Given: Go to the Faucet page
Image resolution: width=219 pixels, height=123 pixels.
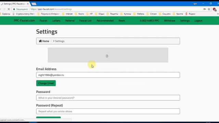Looking at the screenshot, I should pyautogui.click(x=43, y=20).
